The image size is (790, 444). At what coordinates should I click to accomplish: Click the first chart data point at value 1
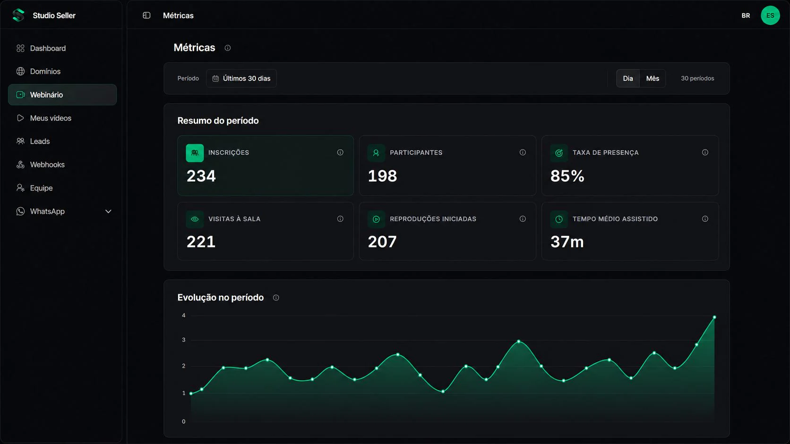tap(191, 394)
